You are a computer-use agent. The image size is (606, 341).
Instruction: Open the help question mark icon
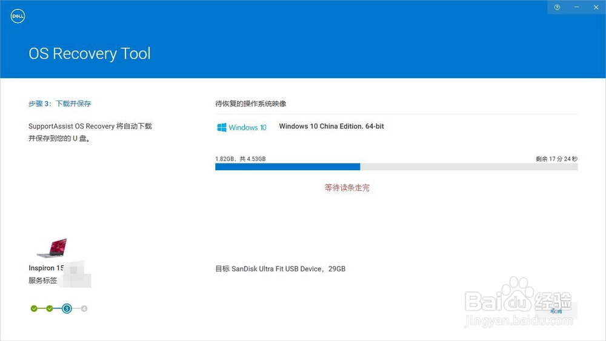[x=557, y=7]
